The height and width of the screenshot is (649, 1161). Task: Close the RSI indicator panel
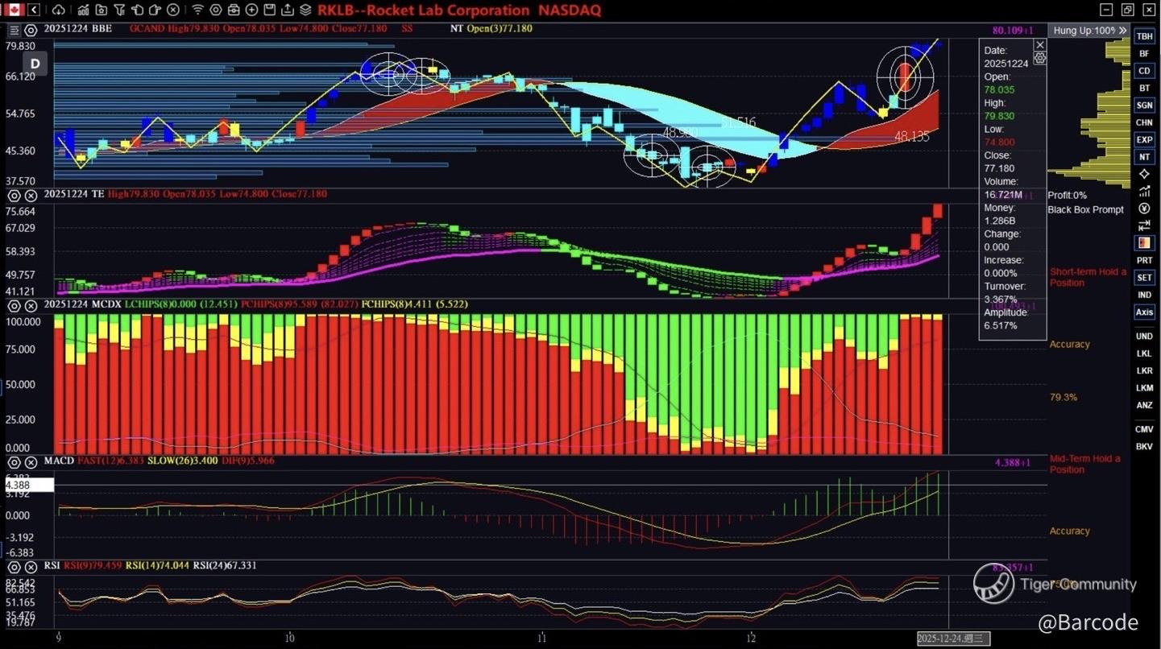pyautogui.click(x=31, y=566)
